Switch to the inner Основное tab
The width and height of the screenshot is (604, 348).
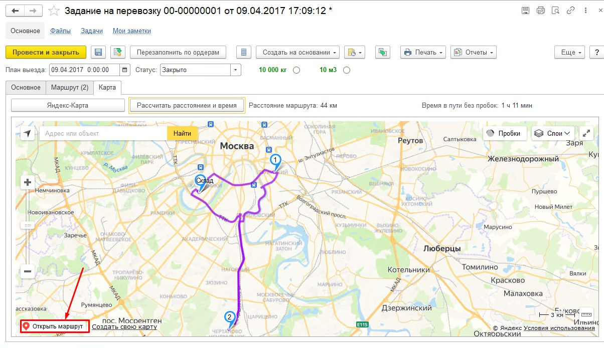point(26,87)
